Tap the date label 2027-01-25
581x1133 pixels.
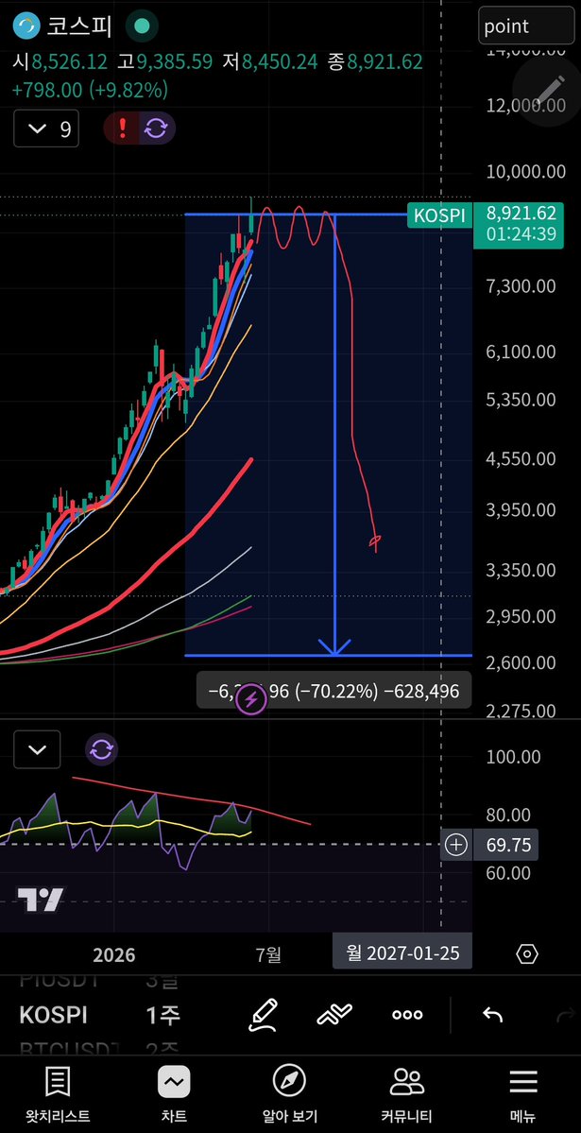pyautogui.click(x=402, y=953)
